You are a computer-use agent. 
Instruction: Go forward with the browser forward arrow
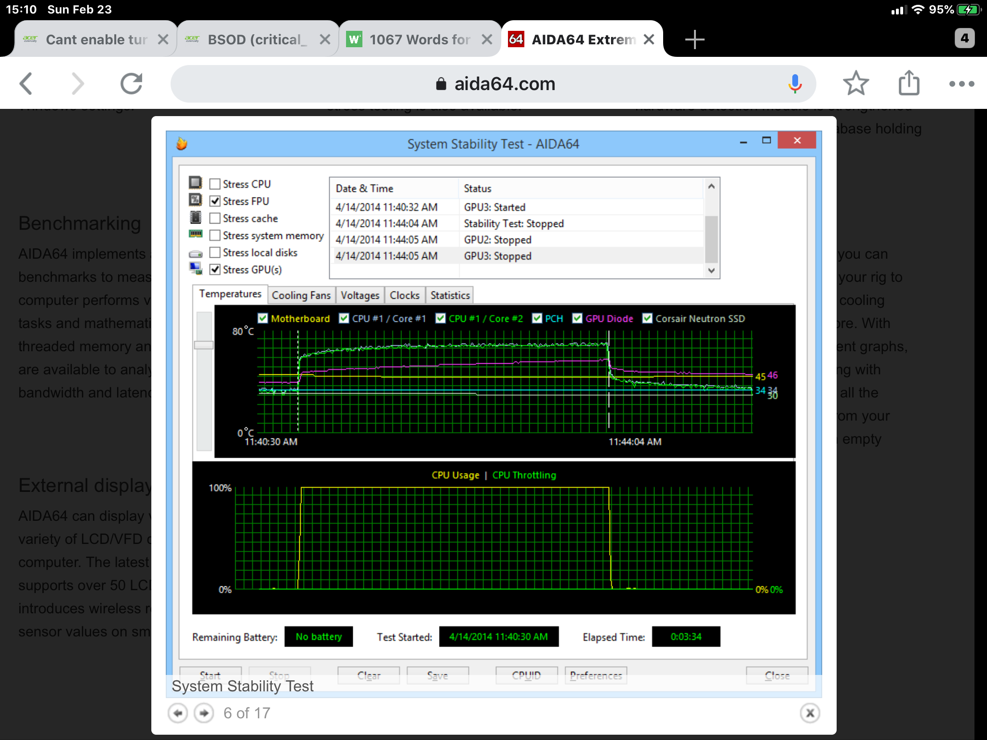(x=78, y=84)
